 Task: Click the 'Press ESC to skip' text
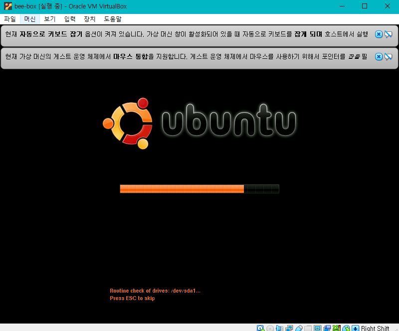132,298
